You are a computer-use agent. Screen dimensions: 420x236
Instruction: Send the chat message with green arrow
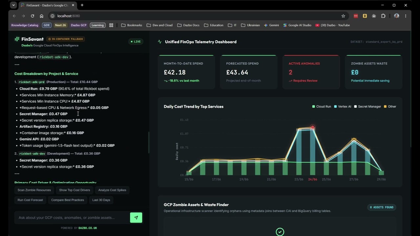[x=136, y=218]
